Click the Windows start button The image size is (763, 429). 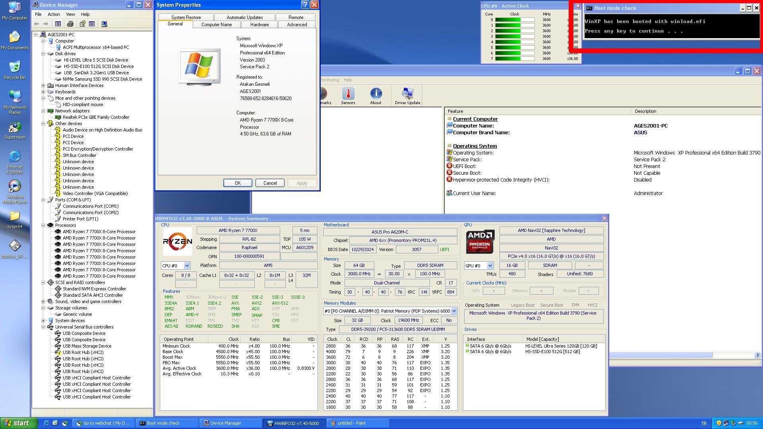coord(19,423)
